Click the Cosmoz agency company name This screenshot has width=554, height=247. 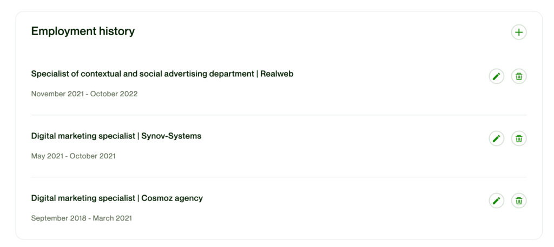[x=172, y=198]
